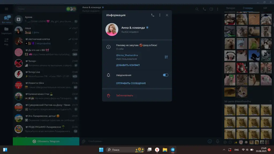This screenshot has width=274, height=154.
Task: Open the three-dot menu in the Информация dialog
Action: tap(160, 15)
